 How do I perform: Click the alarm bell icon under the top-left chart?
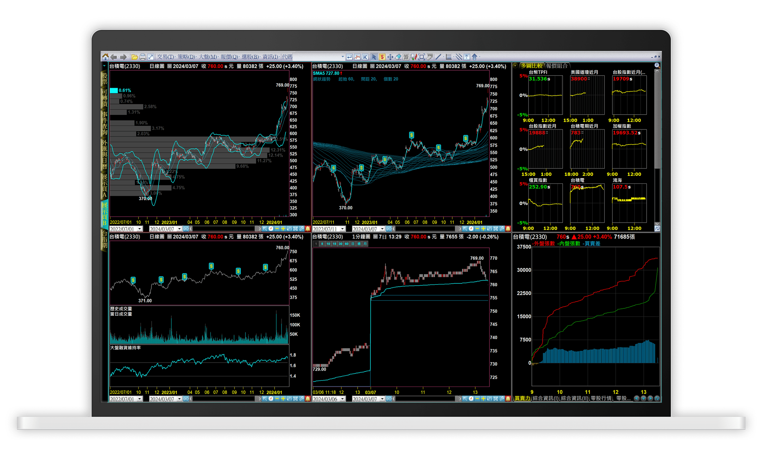(x=308, y=229)
